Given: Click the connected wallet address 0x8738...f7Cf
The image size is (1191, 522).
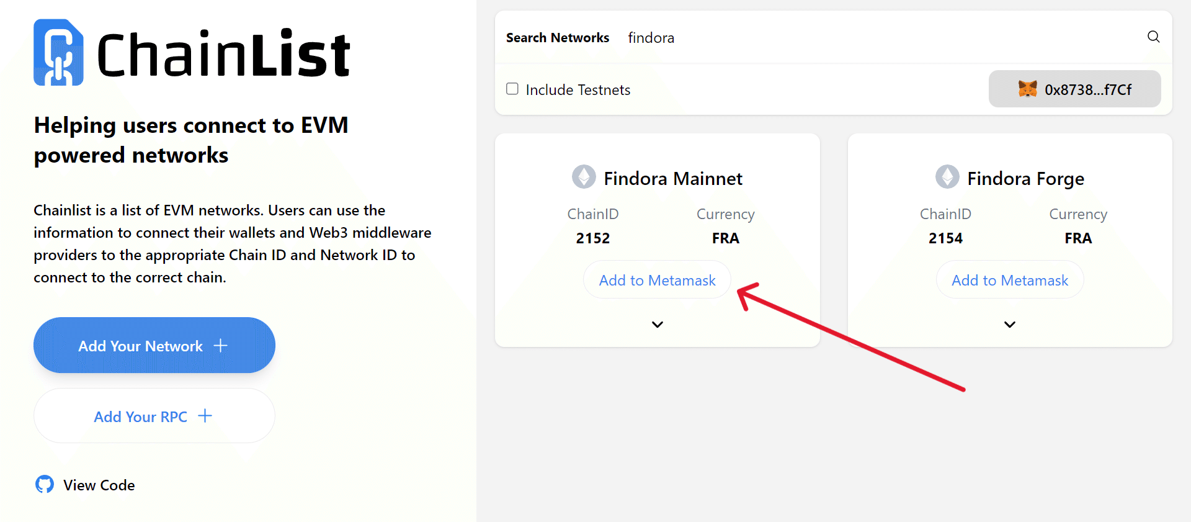Looking at the screenshot, I should [x=1087, y=89].
